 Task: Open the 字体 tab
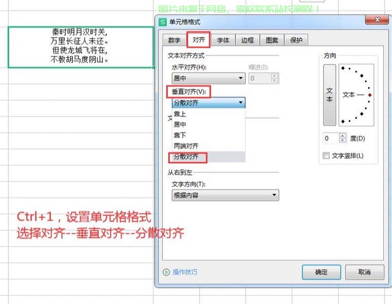223,40
